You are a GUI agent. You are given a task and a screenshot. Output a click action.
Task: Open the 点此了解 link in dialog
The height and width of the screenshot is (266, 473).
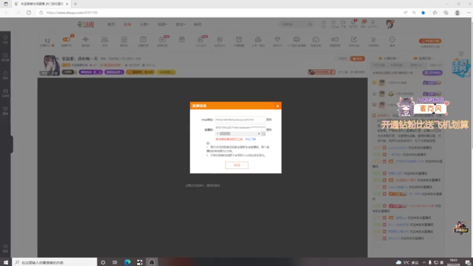coord(250,140)
